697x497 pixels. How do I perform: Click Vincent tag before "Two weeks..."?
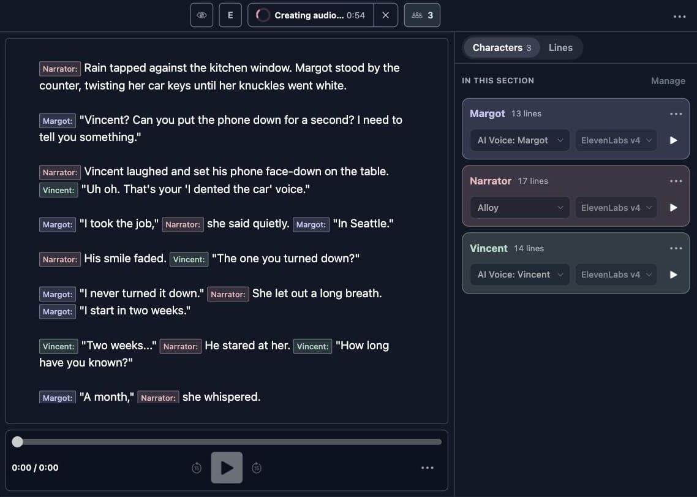(x=59, y=346)
